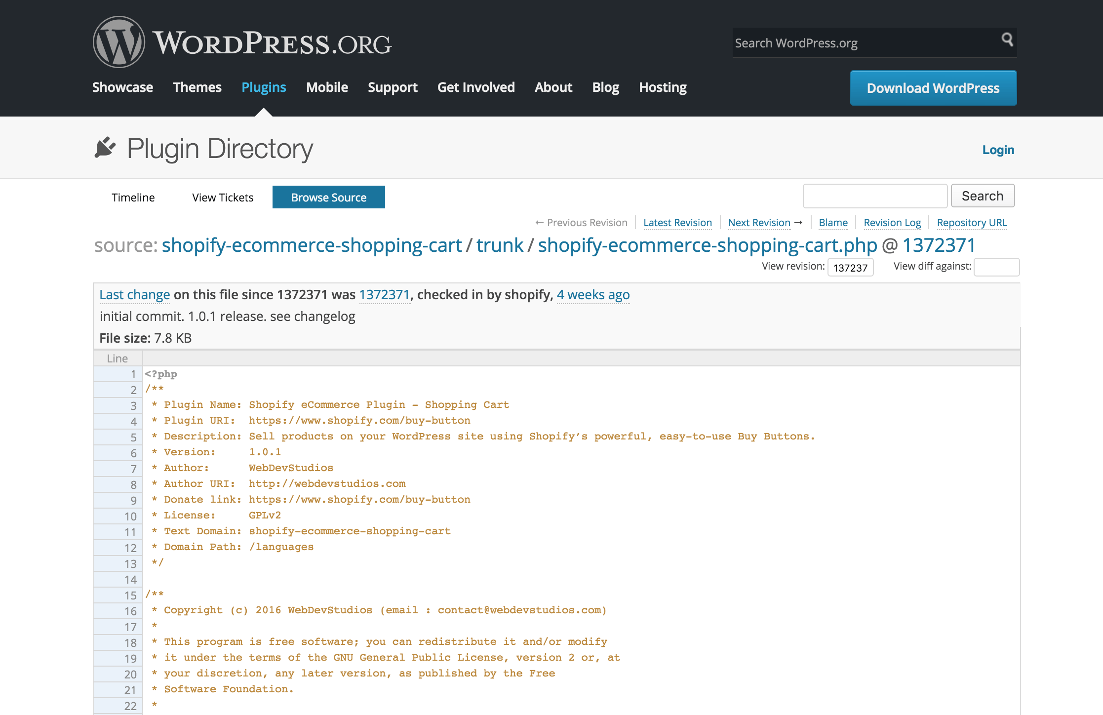Click the "<?php" code line

[161, 374]
